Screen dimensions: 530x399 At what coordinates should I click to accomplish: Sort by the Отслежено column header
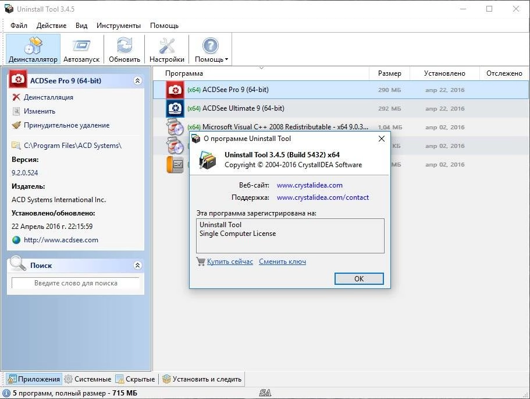(x=504, y=73)
